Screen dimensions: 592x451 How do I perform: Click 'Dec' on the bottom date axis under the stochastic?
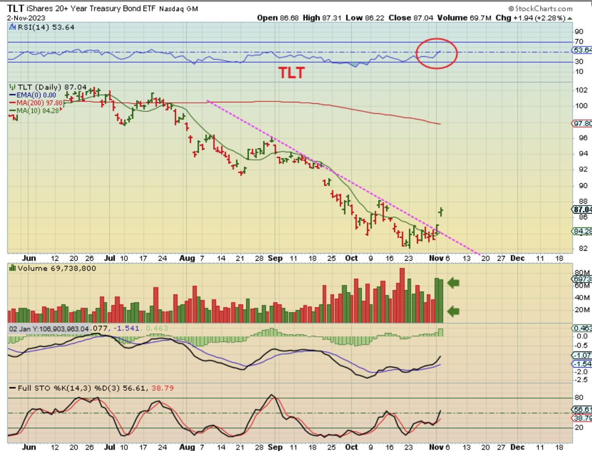pos(517,447)
